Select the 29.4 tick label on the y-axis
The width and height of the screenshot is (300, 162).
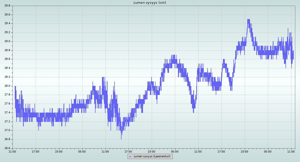pyautogui.click(x=7, y=23)
